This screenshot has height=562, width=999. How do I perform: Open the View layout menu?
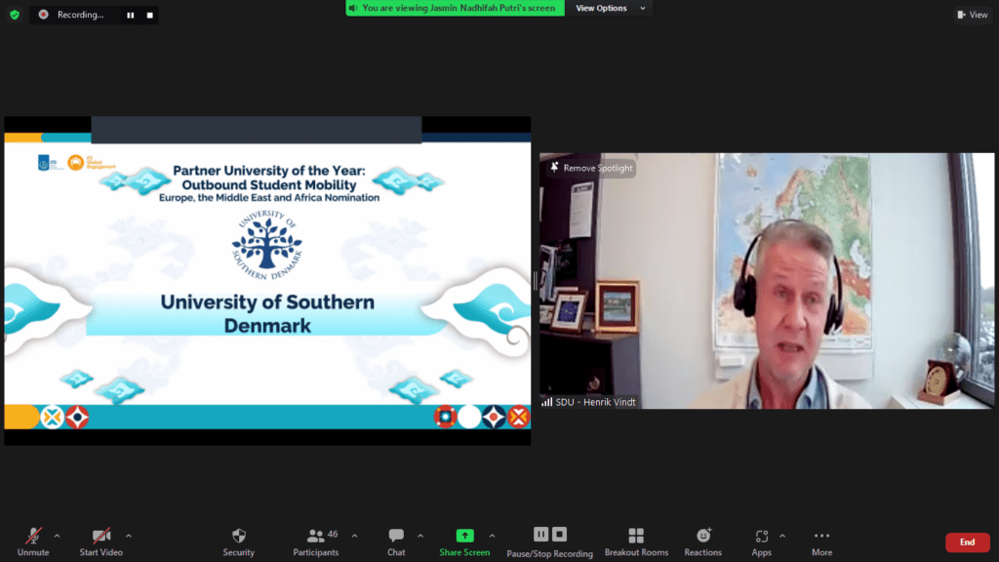coord(973,15)
